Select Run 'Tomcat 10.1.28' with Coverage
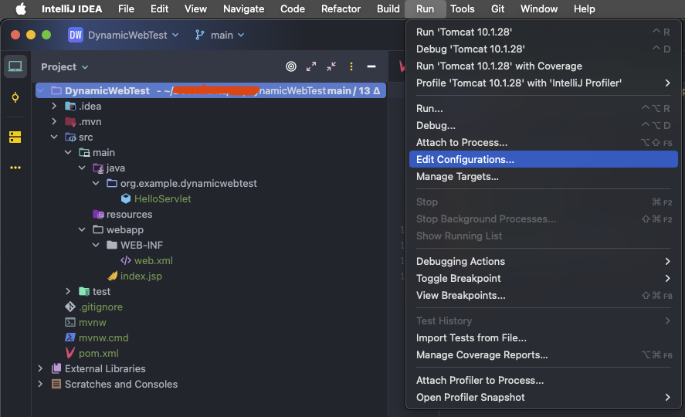 pos(544,66)
